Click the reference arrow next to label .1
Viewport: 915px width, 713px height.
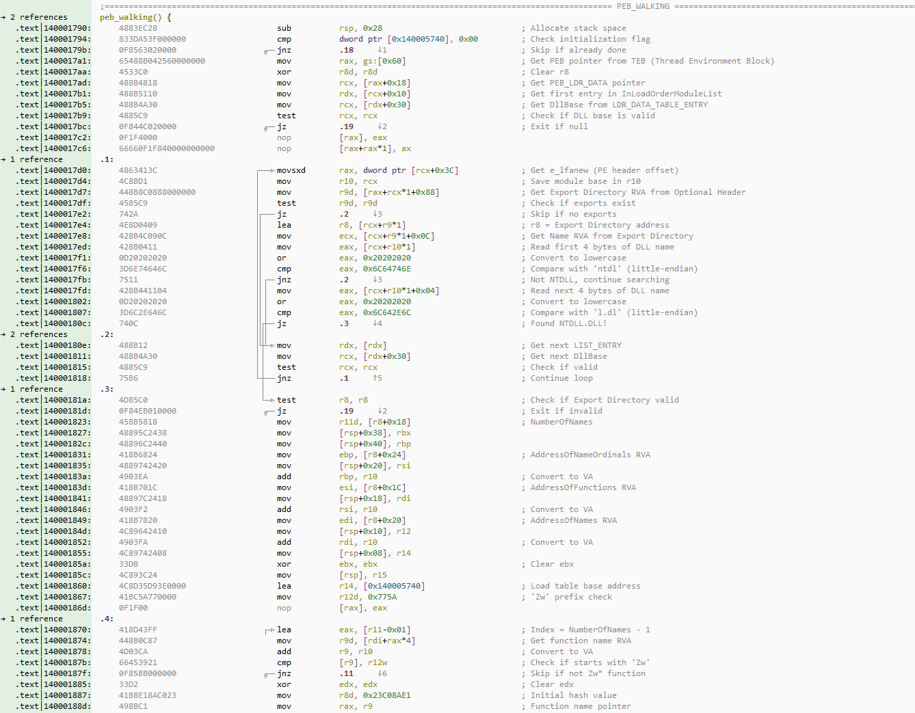tap(3, 159)
